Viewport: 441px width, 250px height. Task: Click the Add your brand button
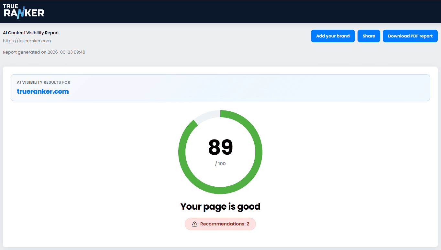click(x=333, y=36)
